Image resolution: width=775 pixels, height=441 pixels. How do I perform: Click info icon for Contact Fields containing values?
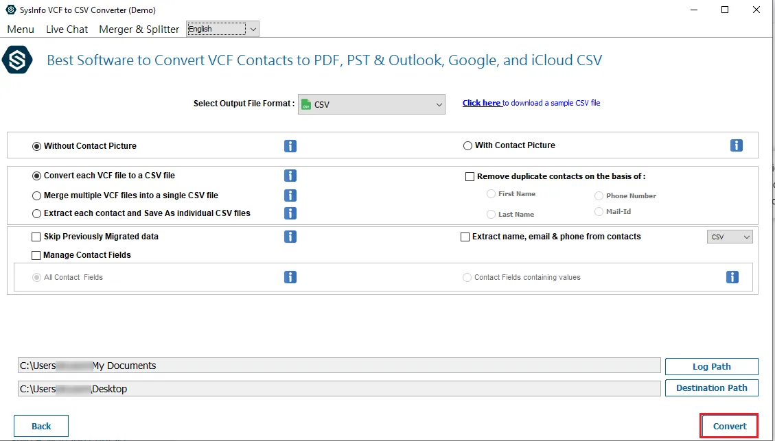point(732,277)
